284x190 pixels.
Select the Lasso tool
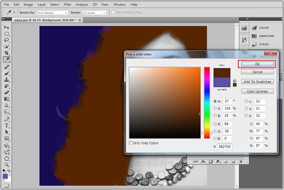(x=7, y=40)
